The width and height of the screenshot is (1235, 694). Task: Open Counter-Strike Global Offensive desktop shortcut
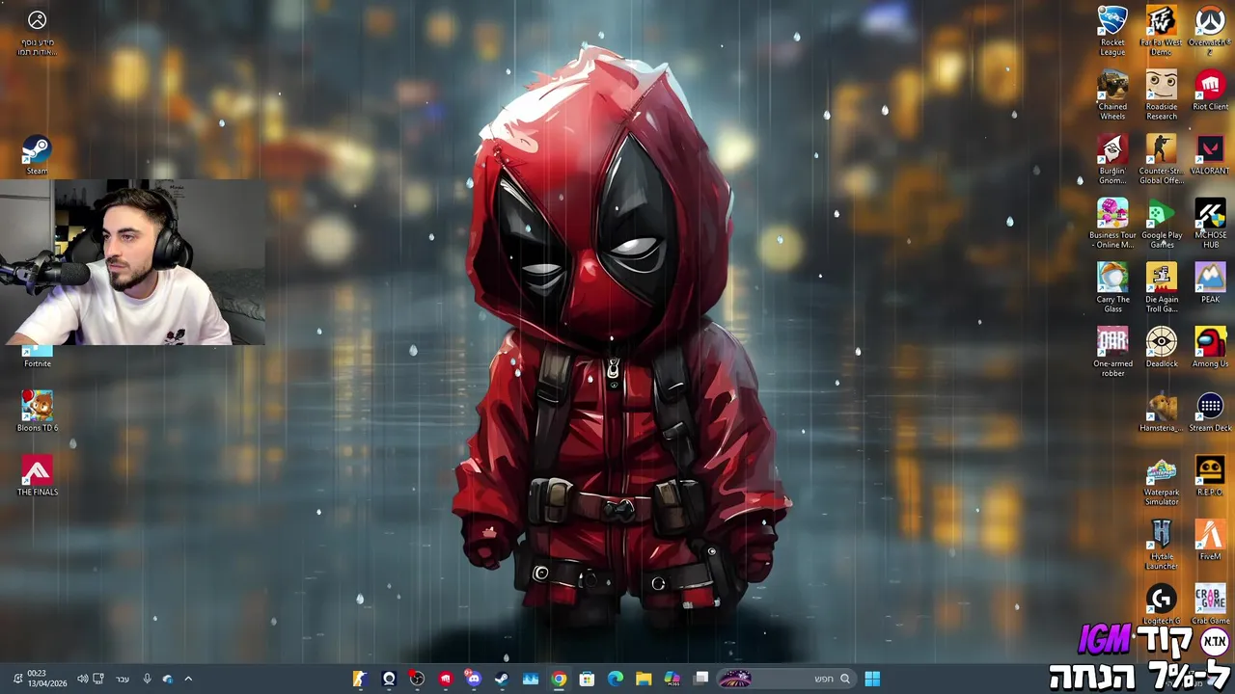click(1161, 159)
